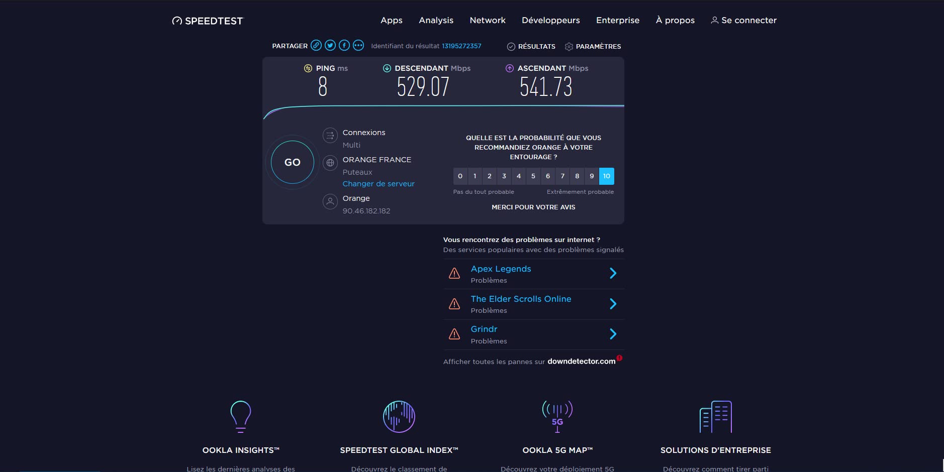Open the Speedtest Global Index icon
The height and width of the screenshot is (472, 944).
point(399,416)
